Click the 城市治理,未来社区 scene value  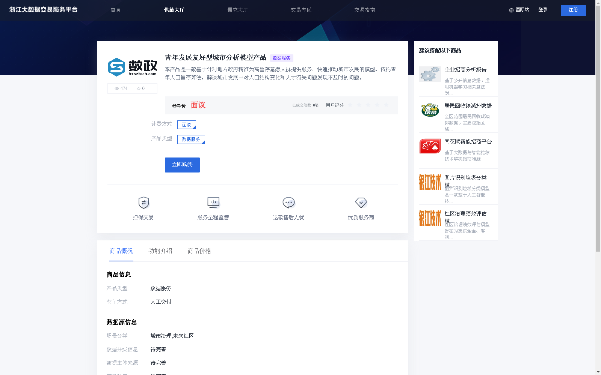click(172, 336)
